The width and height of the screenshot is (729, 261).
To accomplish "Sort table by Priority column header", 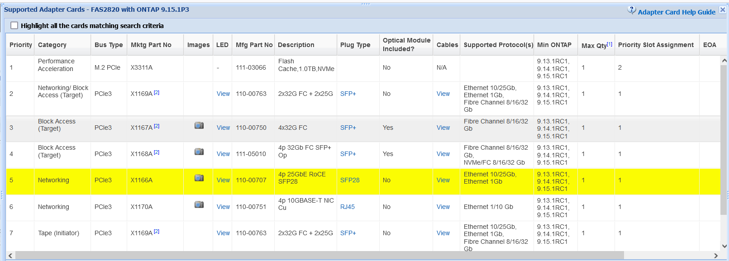I will coord(20,45).
